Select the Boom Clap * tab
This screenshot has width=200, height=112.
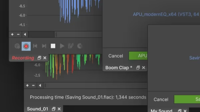(x=119, y=68)
